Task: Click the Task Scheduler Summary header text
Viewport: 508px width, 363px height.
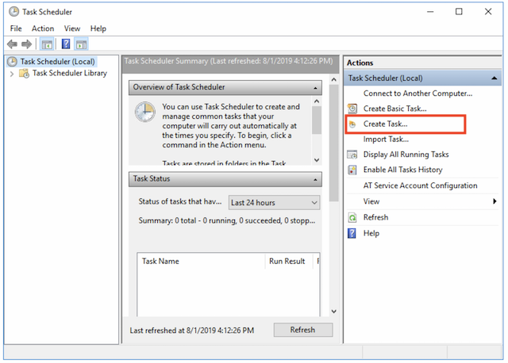Action: [x=229, y=61]
